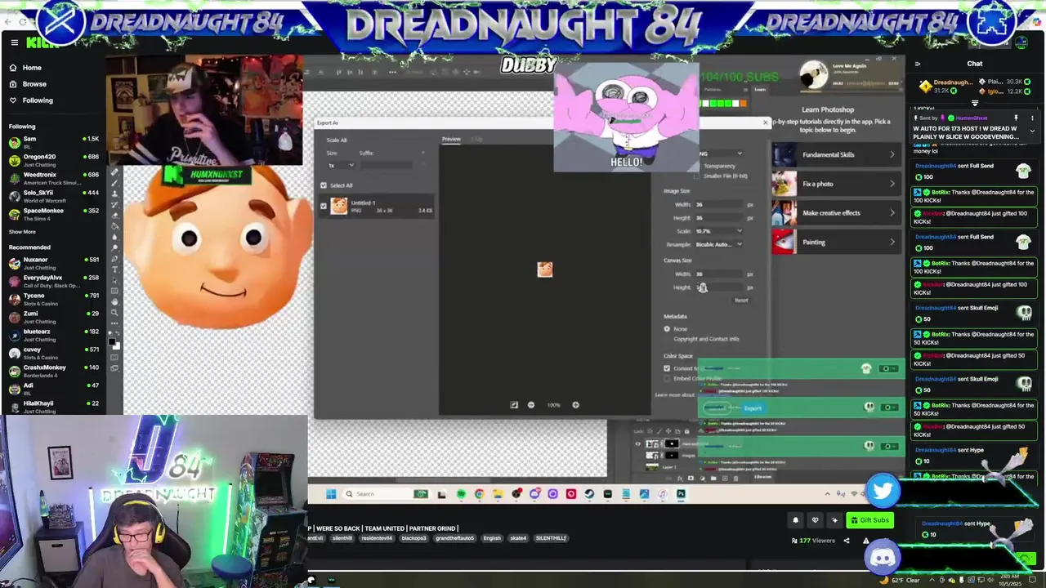Open the Windows Start button in stream
Image resolution: width=1046 pixels, height=588 pixels.
coord(331,493)
